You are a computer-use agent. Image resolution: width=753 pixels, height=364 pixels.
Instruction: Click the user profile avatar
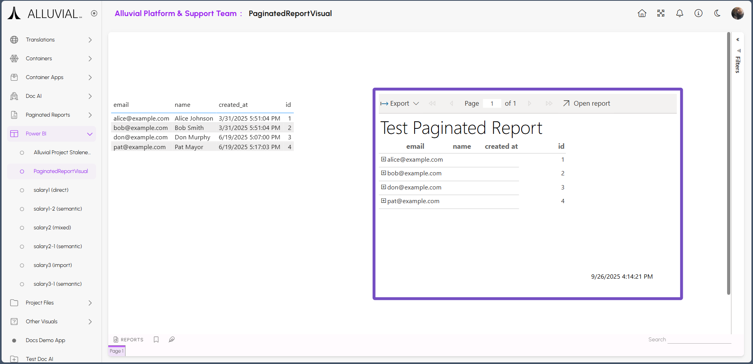(x=737, y=13)
